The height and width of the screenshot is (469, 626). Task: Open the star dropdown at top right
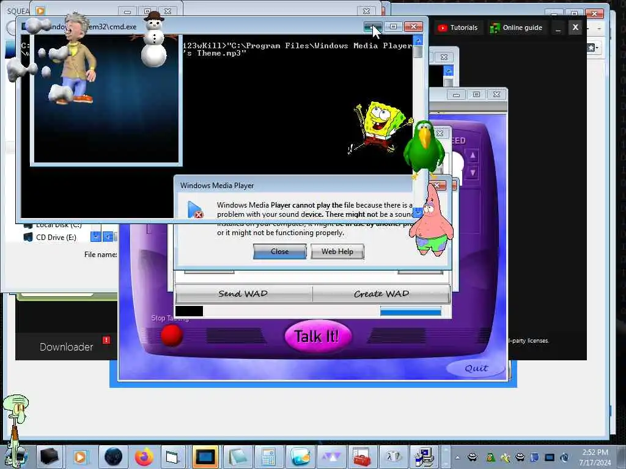click(593, 48)
